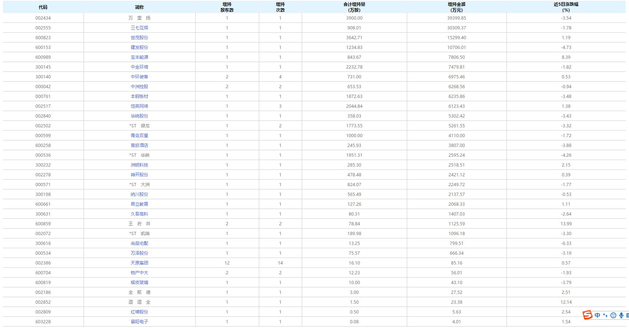Click the Sogou input method logo icon
629x328 pixels.
[x=587, y=315]
